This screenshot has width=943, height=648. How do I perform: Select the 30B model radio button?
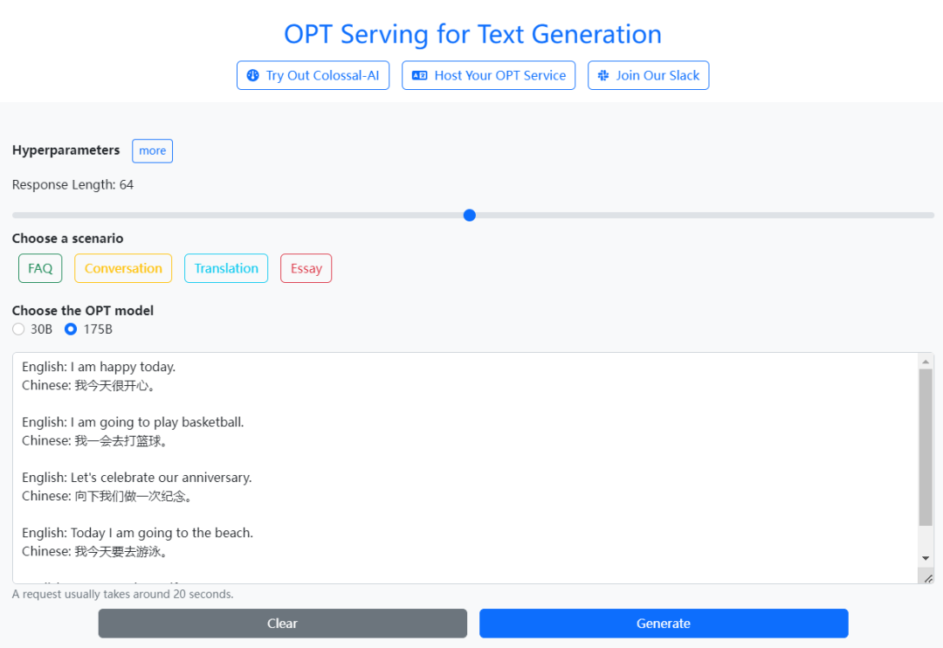pyautogui.click(x=18, y=329)
